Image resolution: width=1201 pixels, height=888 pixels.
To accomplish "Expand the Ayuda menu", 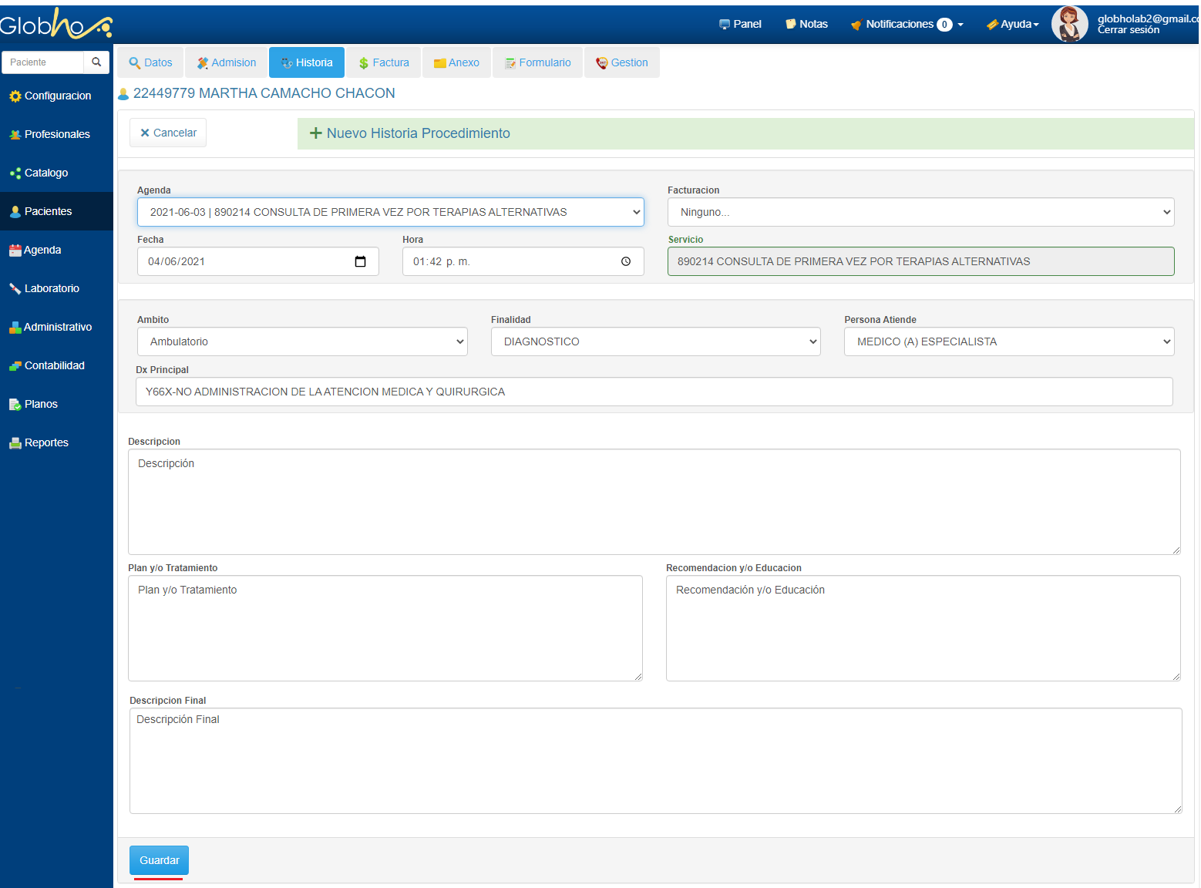I will point(1013,24).
